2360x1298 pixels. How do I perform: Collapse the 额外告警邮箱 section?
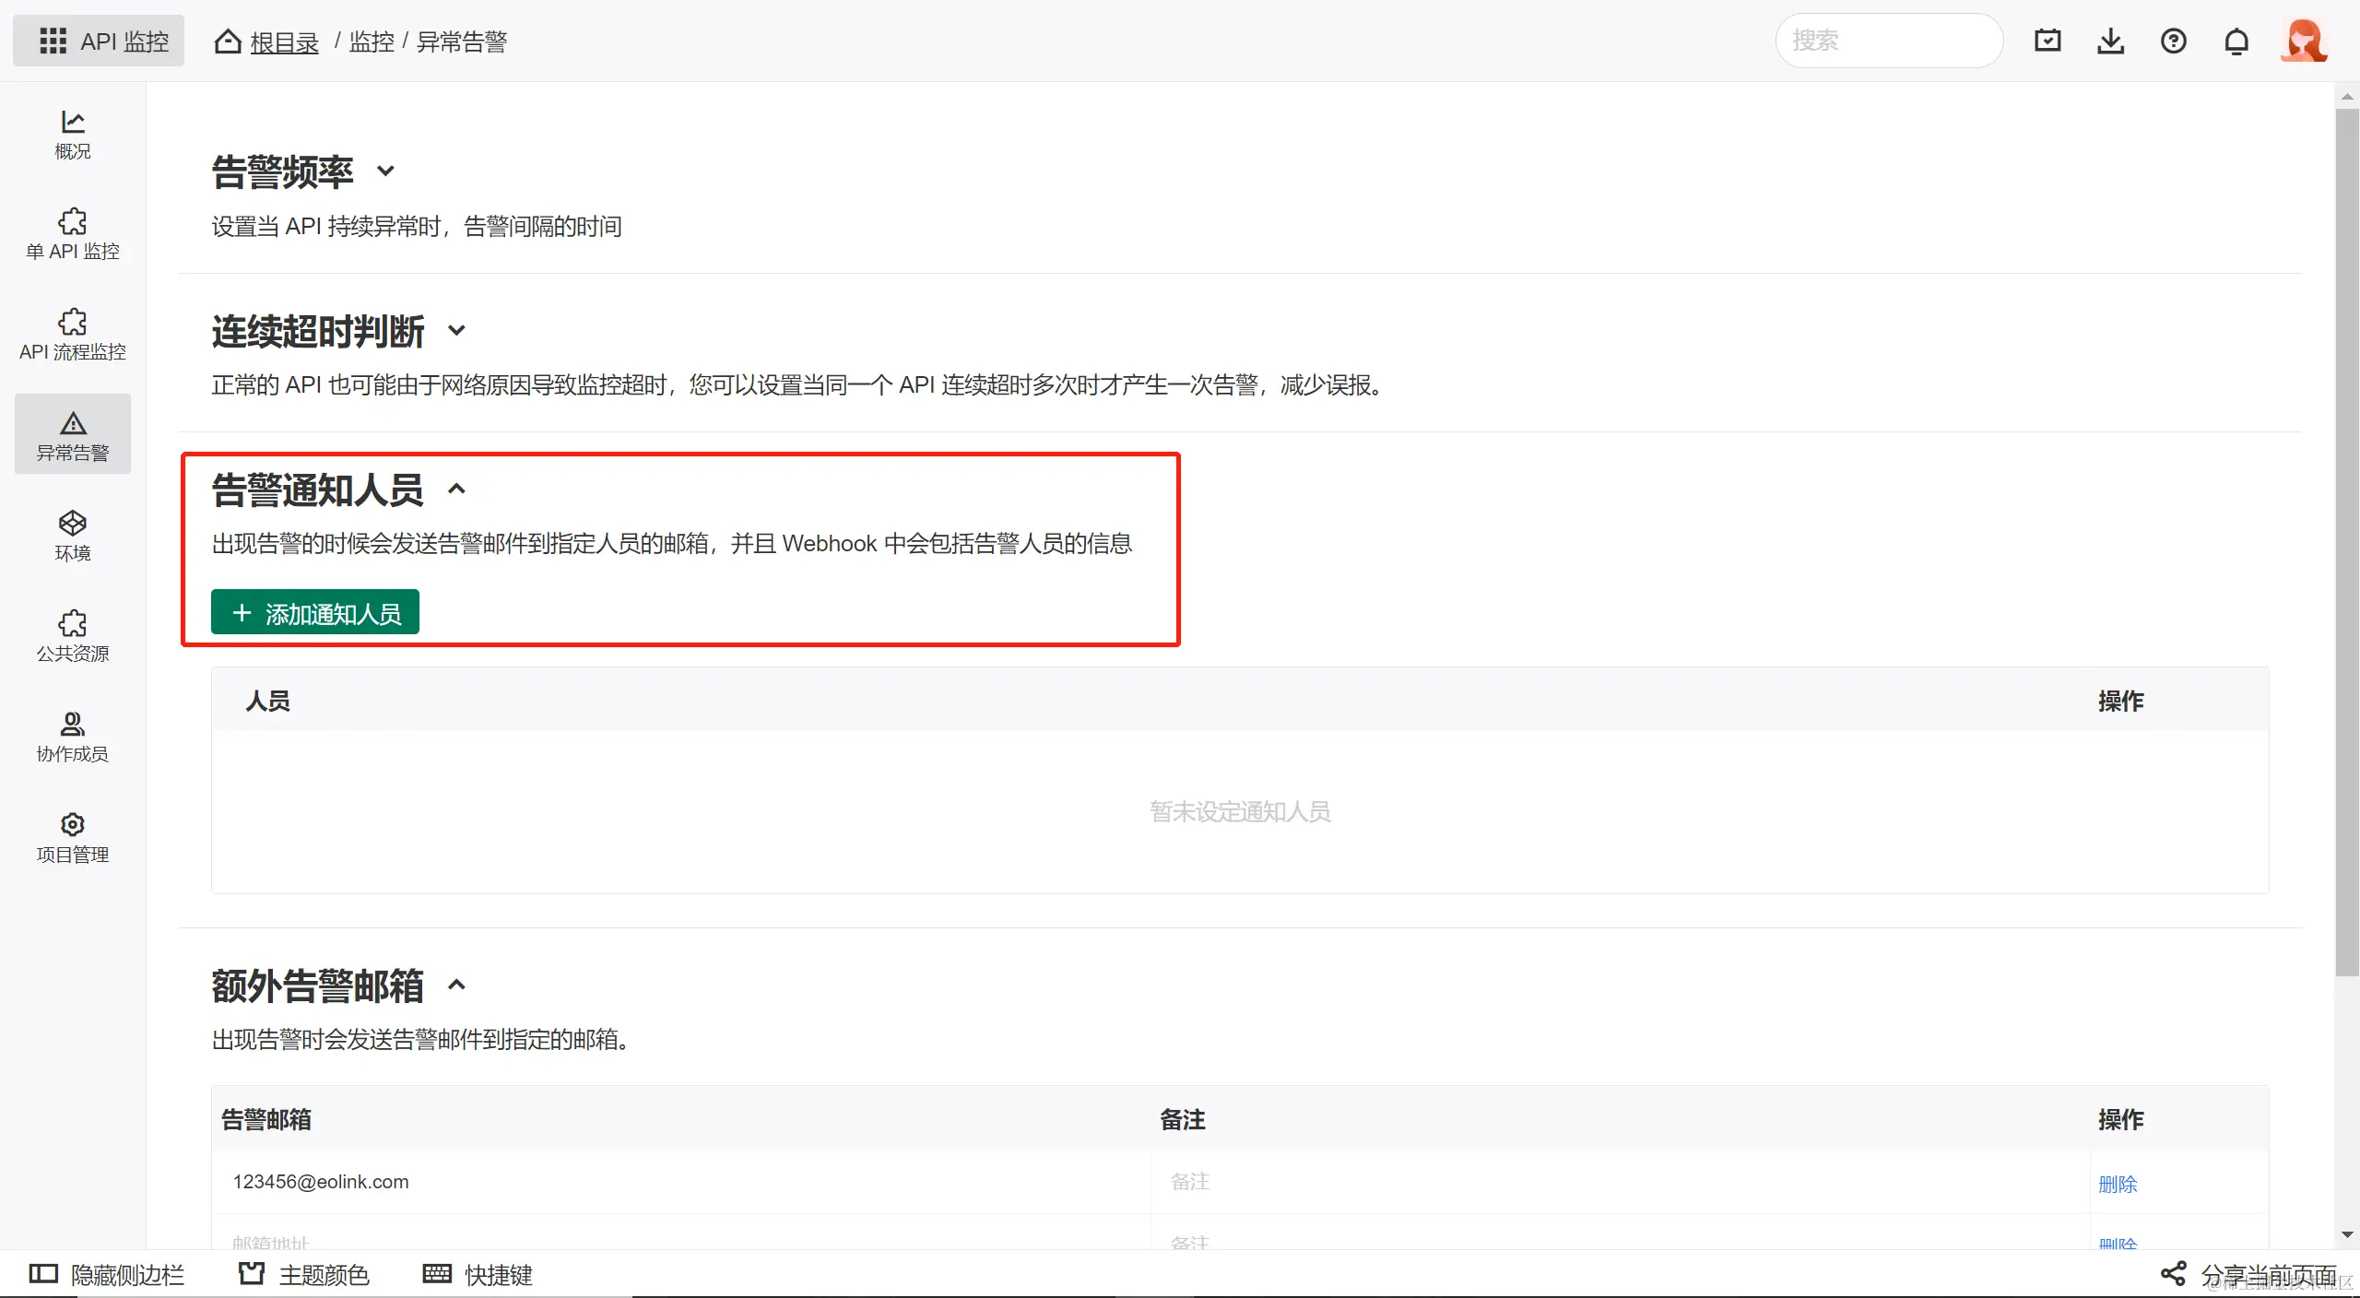(457, 985)
